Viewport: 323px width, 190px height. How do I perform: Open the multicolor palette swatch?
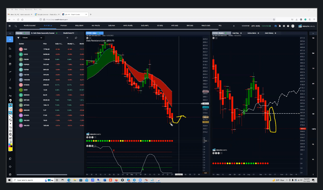[x=11, y=145]
